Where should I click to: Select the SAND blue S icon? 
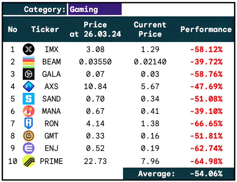(x=29, y=99)
